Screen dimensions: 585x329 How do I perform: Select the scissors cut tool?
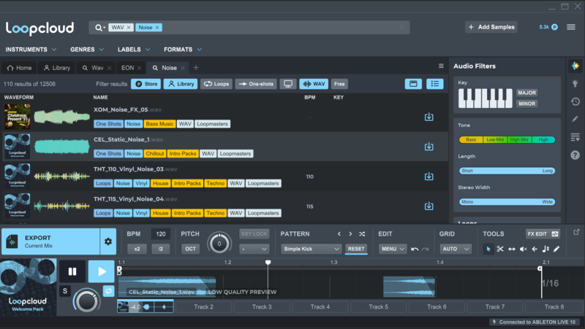tap(500, 249)
